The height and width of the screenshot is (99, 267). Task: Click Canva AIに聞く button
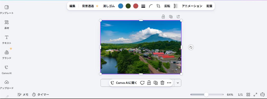[x=124, y=83]
